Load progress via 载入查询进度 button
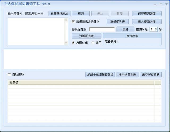Screen dimensions: 170x132 (x=147, y=22)
